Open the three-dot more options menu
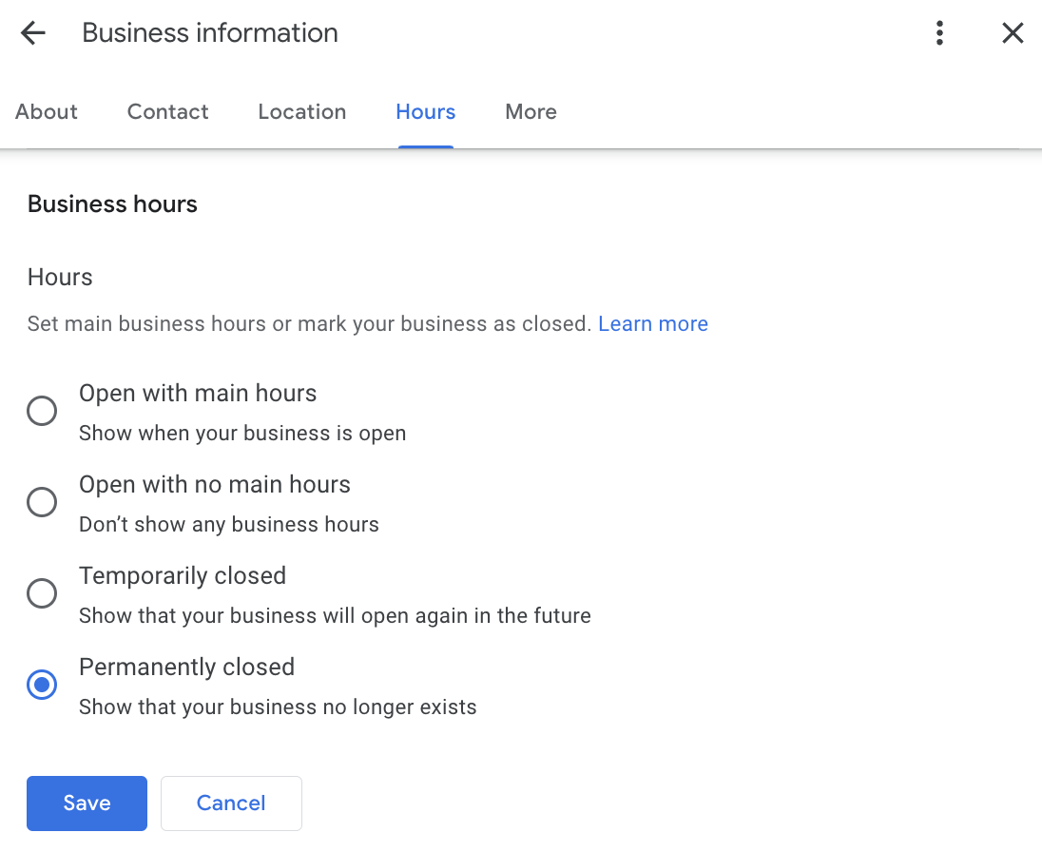This screenshot has height=852, width=1042. coord(939,33)
